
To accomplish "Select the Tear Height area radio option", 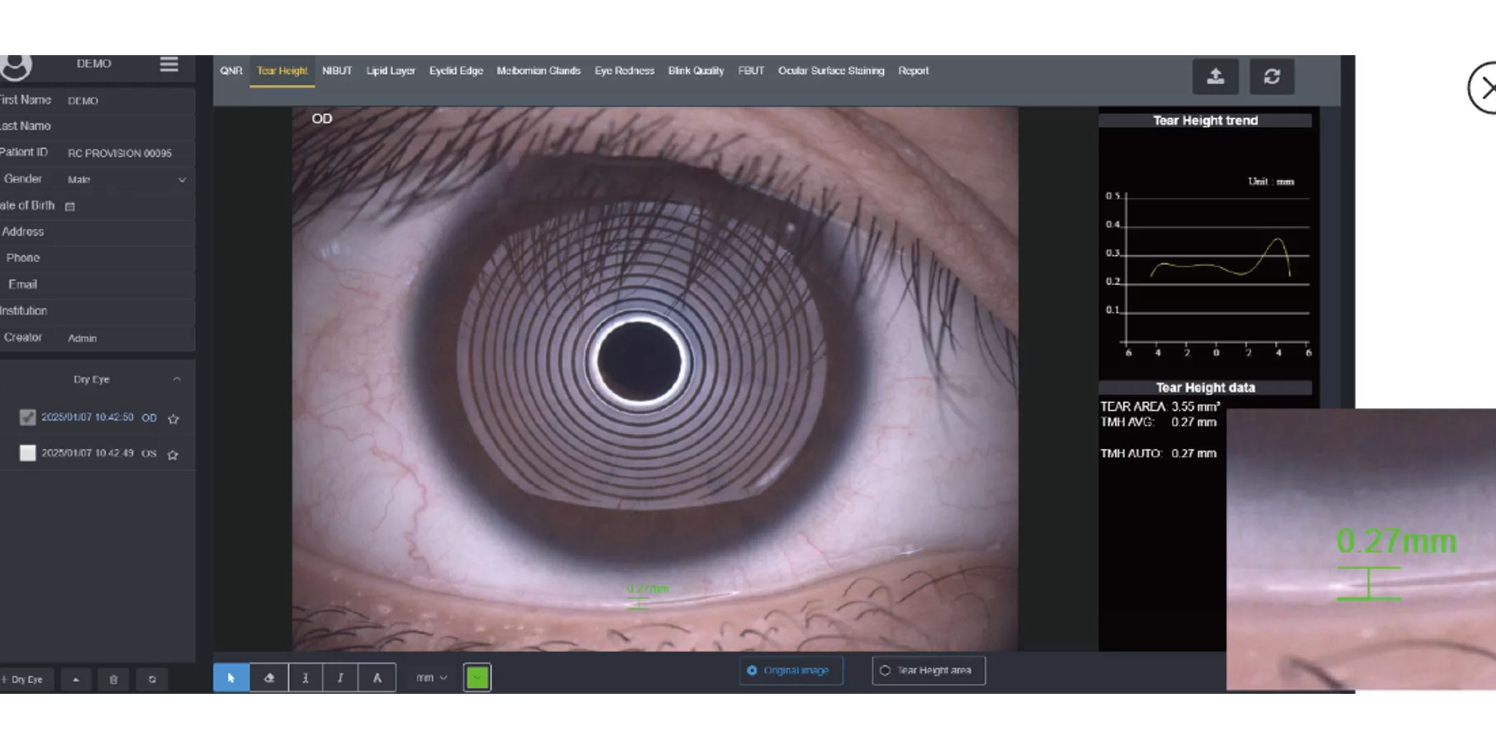I will (x=885, y=670).
